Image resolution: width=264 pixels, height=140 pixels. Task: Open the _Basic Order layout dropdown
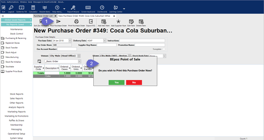pos(79,61)
